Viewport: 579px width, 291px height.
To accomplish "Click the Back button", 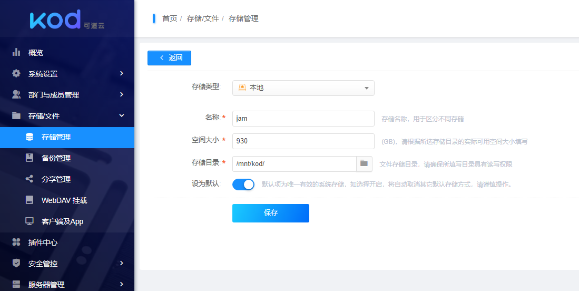I will (x=169, y=58).
